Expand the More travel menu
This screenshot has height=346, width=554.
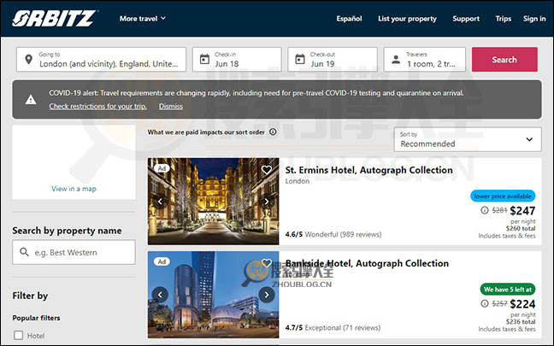142,18
